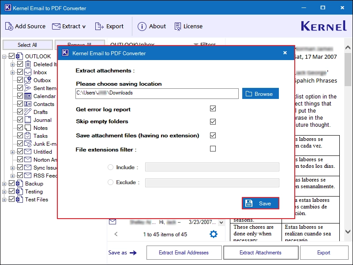Click Extract Attachments button

260,253
